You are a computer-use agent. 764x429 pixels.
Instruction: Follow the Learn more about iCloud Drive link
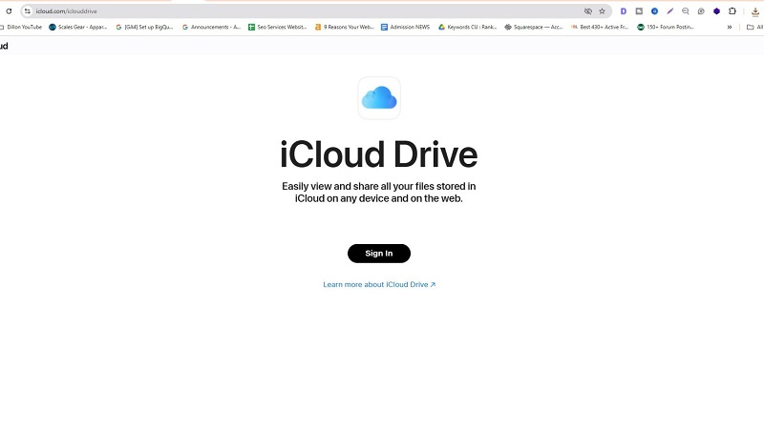click(x=379, y=285)
